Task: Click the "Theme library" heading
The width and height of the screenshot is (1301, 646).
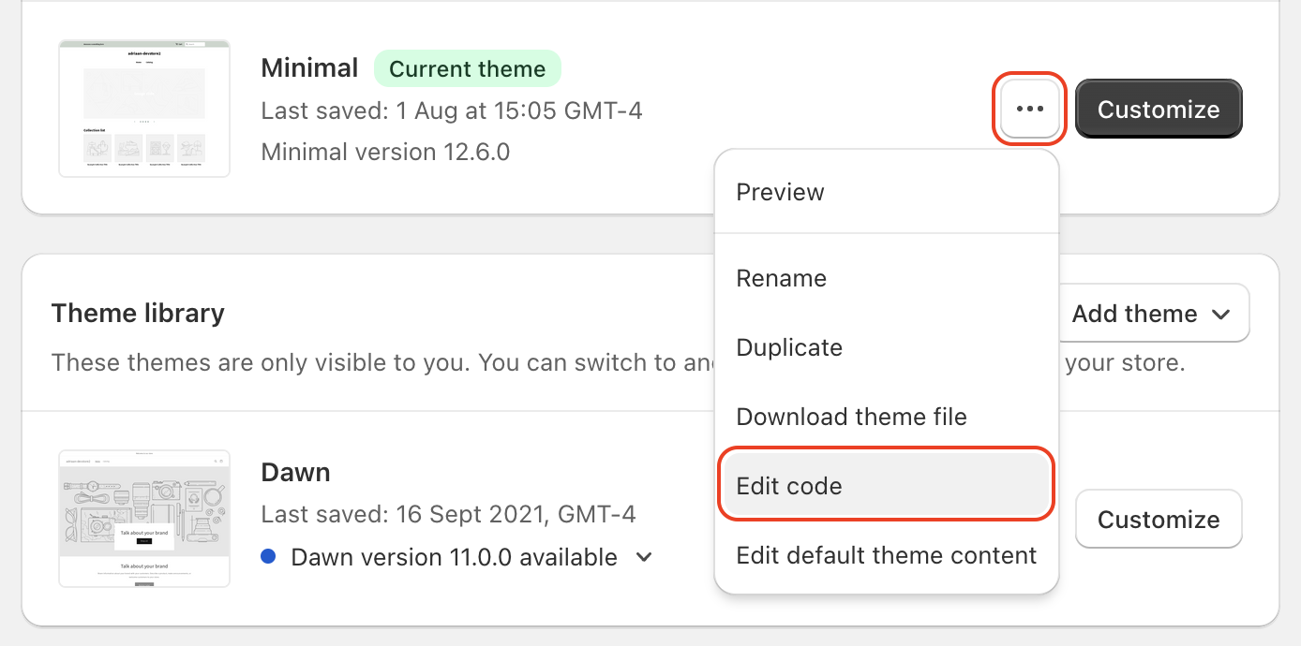Action: click(137, 313)
